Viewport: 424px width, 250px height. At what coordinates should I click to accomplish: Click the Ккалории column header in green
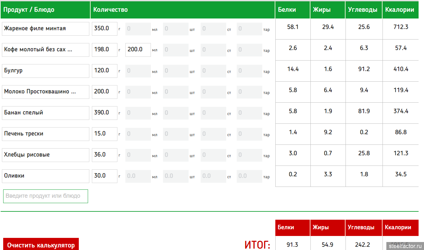400,10
